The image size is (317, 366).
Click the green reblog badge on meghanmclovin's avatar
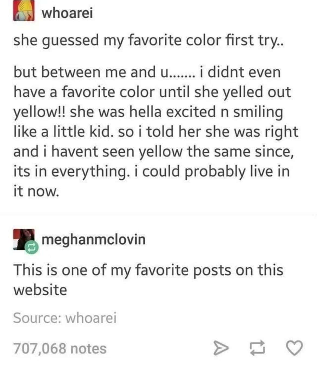[x=30, y=247]
